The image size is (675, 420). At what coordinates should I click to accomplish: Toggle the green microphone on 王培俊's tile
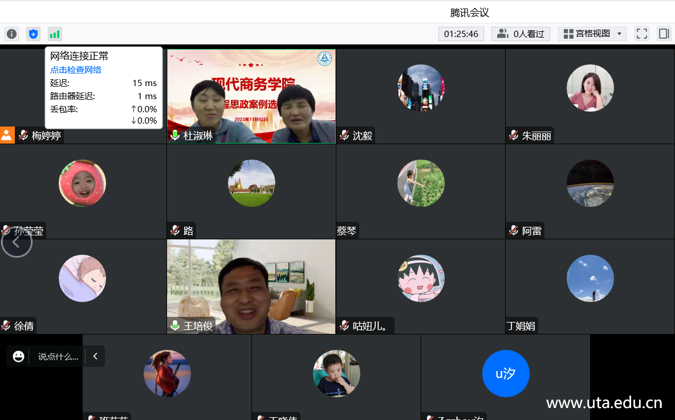pos(175,326)
